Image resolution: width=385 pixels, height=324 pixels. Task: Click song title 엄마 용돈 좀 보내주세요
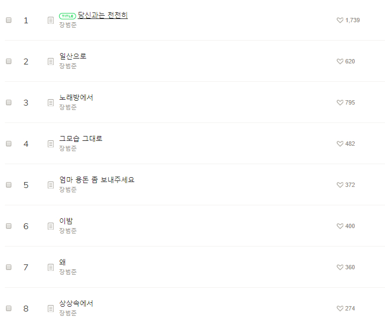tap(97, 180)
